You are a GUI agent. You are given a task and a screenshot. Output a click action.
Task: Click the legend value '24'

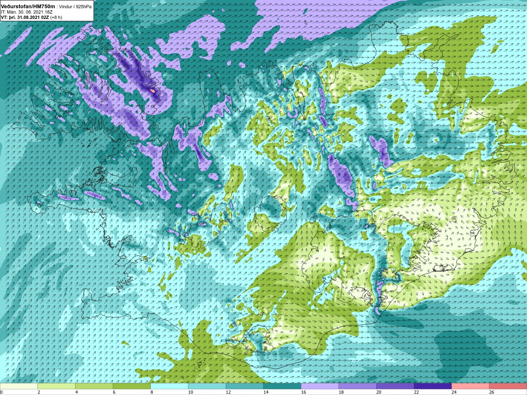[x=454, y=392]
